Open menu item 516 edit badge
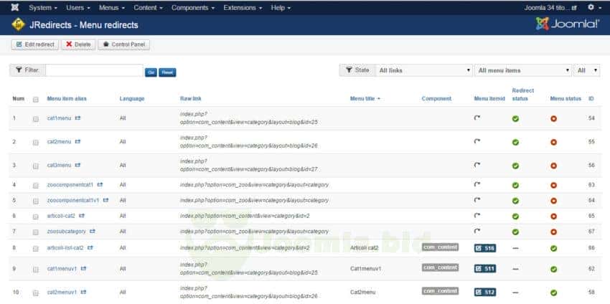610x304 pixels. (485, 248)
